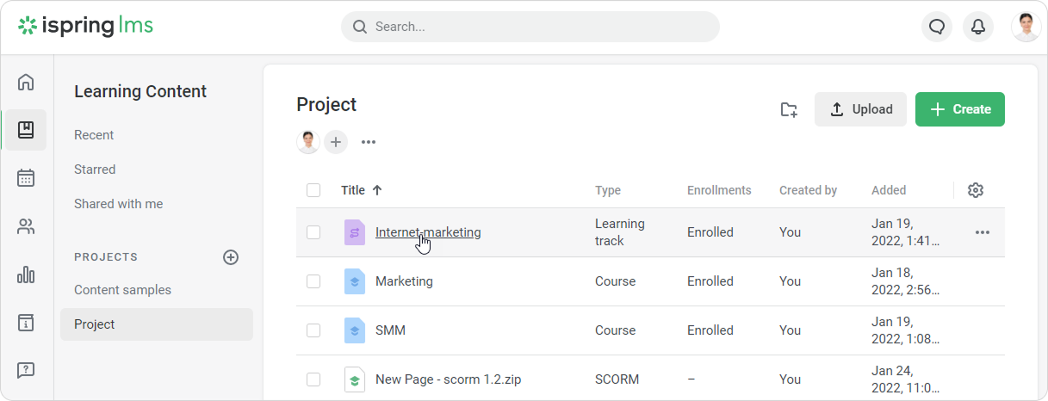
Task: Open the Home icon in sidebar
Action: coord(26,83)
